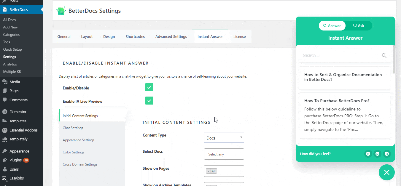Click the sad face feedback icon

click(x=386, y=154)
